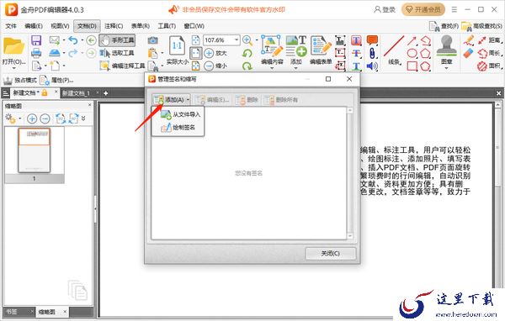Expand the 编辑内容 edit content dropdown
505x321 pixels.
[272, 68]
